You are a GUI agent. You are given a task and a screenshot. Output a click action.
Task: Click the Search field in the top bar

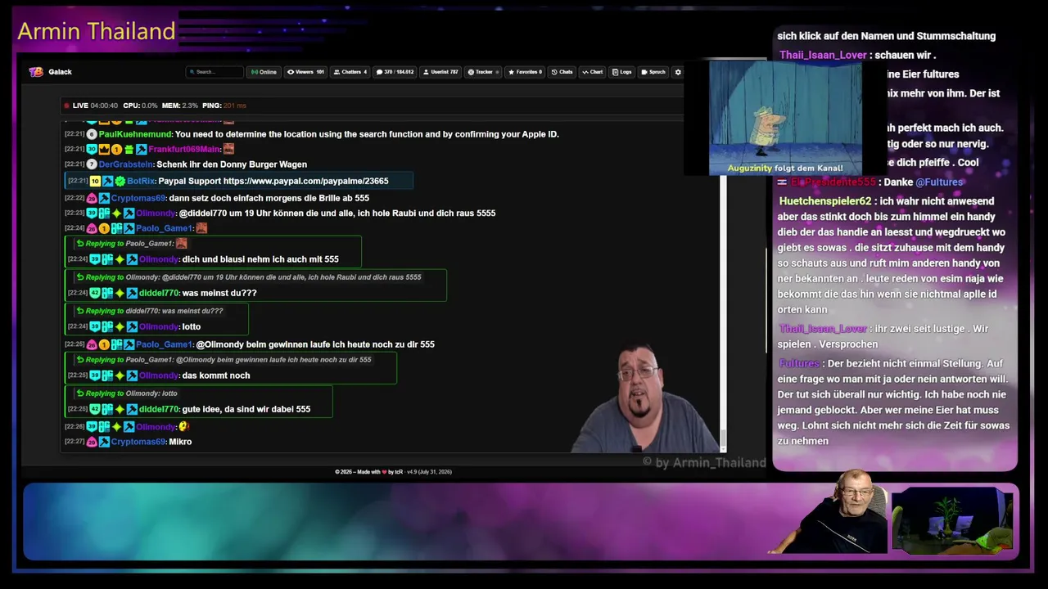pos(215,72)
